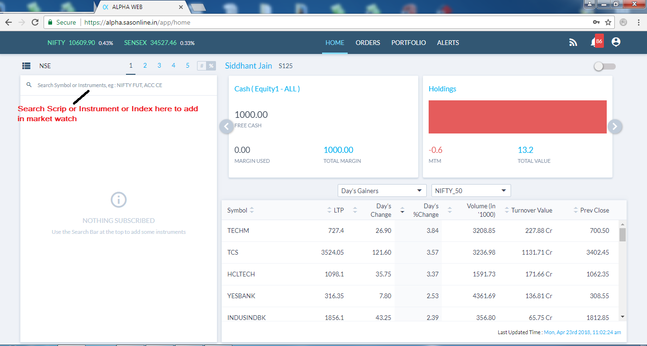
Task: Sort by Turnover Value column
Action: pyautogui.click(x=528, y=210)
